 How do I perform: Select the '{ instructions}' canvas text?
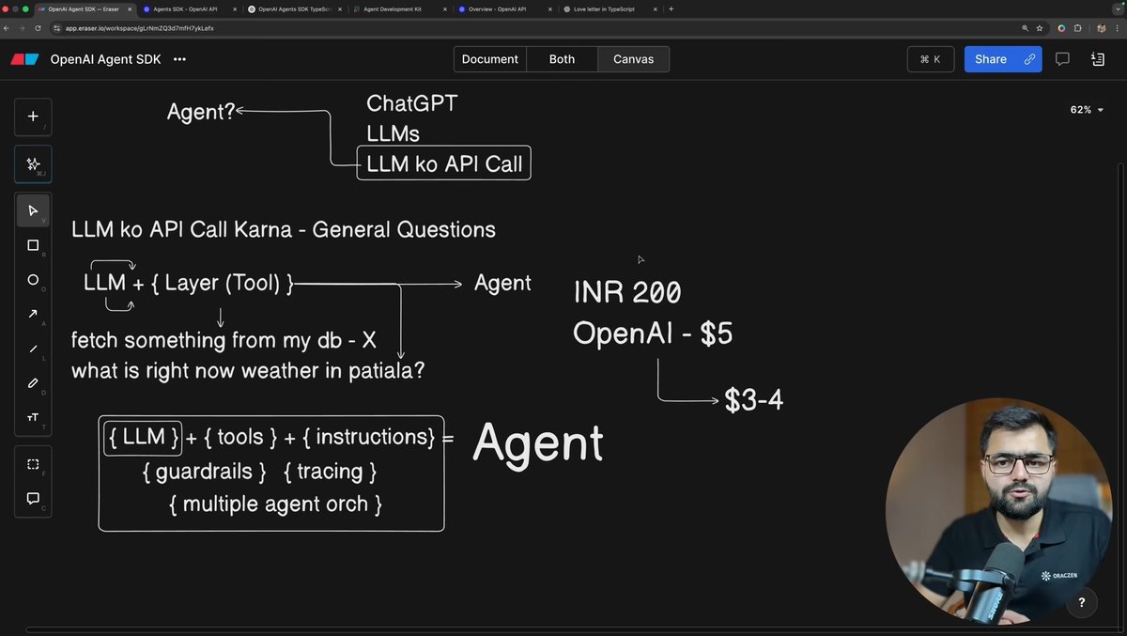pos(369,437)
